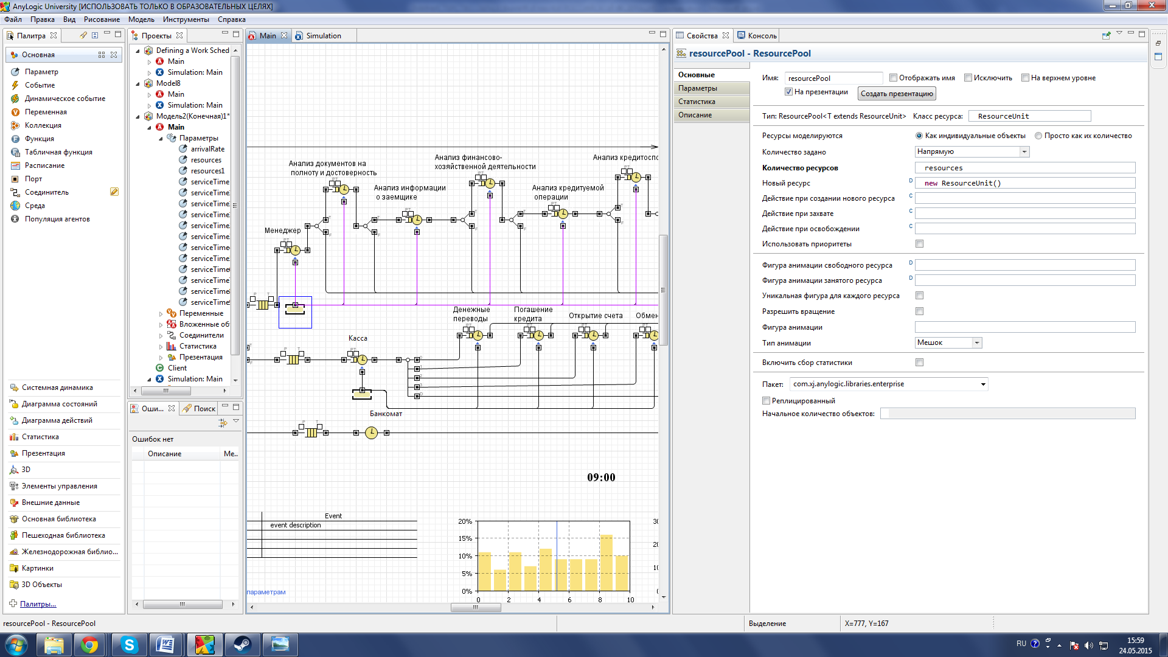Enable the Отображать имя checkbox
1168x657 pixels.
(x=893, y=78)
